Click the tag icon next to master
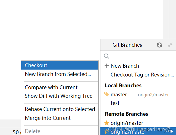 click(x=107, y=94)
